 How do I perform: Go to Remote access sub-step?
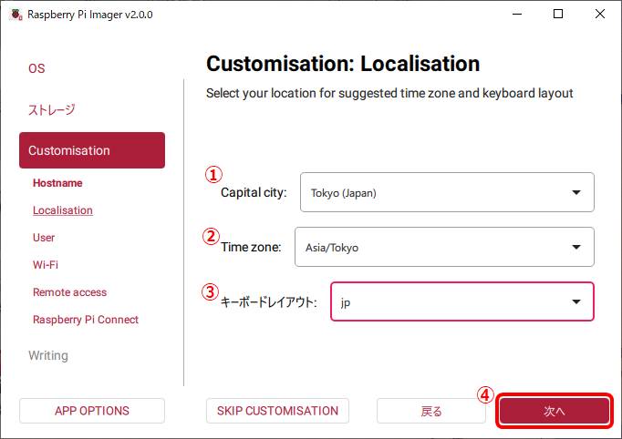click(69, 292)
